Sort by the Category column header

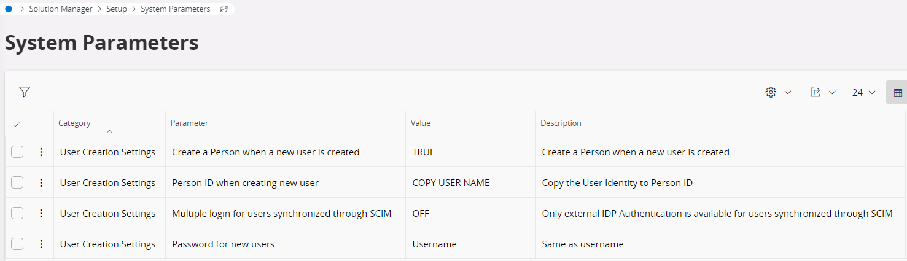(x=74, y=123)
